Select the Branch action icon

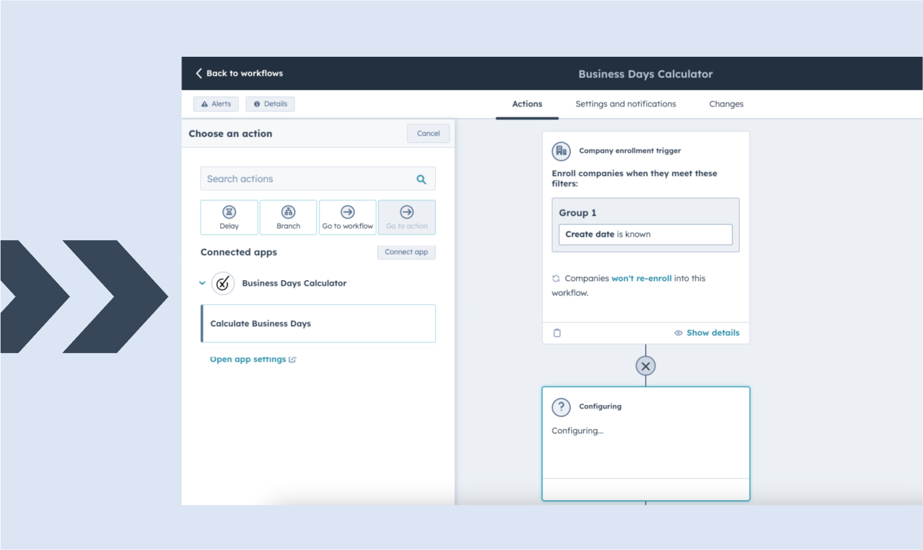point(288,212)
